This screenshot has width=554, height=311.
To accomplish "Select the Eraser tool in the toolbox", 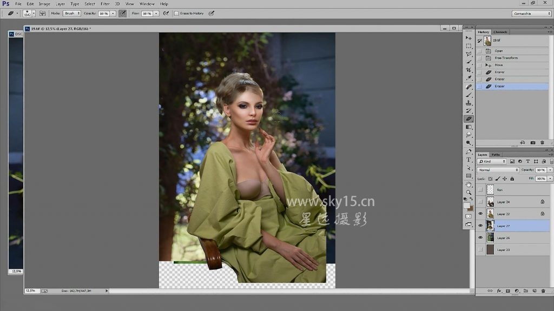I will [x=469, y=119].
